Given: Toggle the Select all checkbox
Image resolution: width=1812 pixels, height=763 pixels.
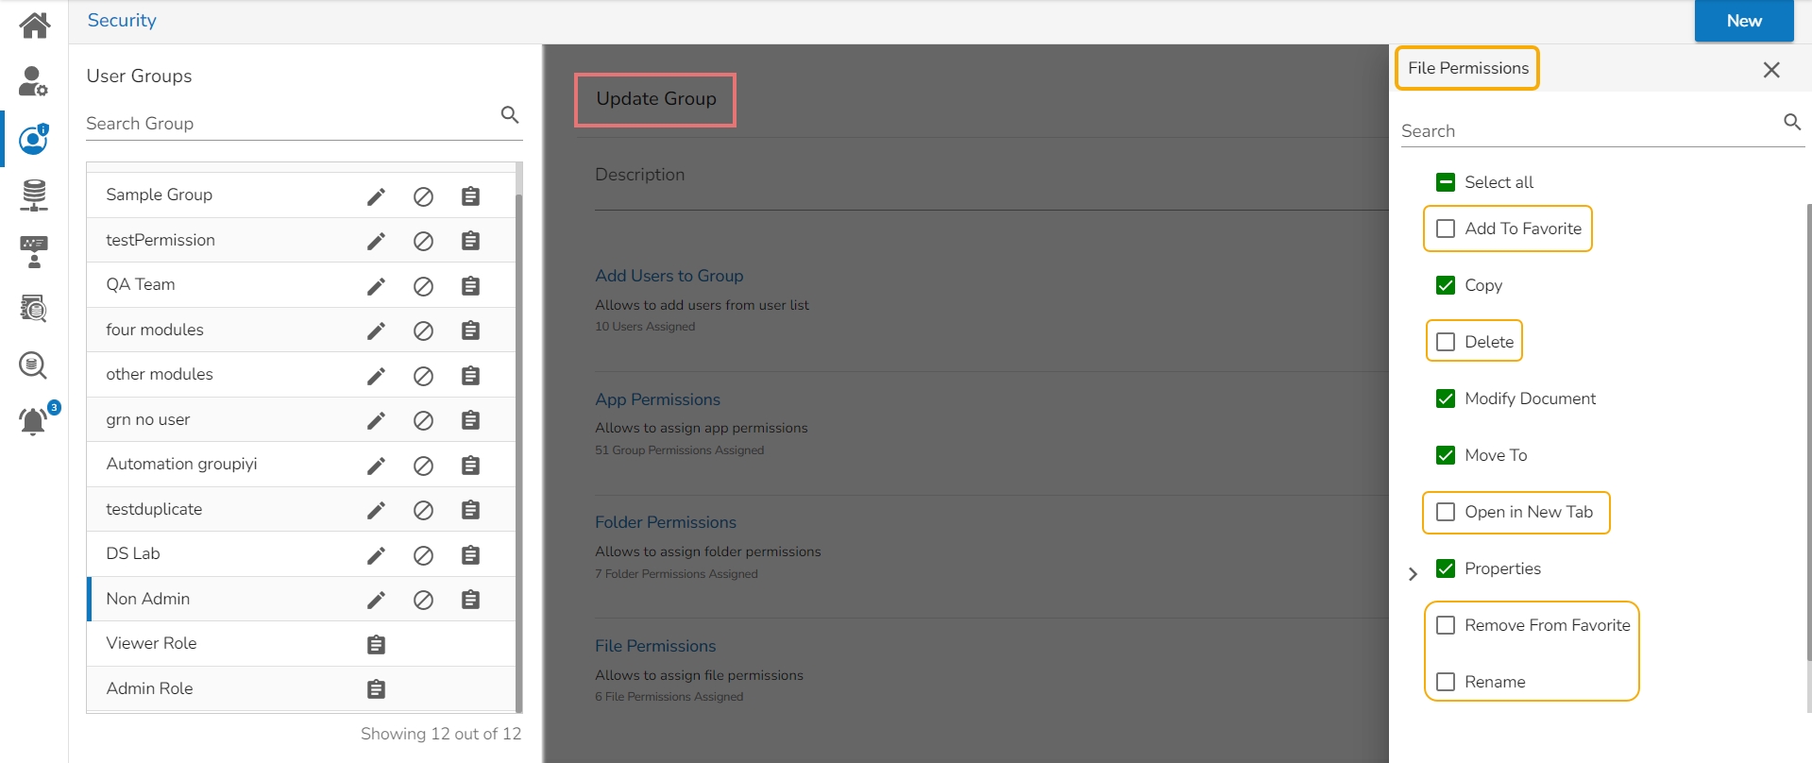Looking at the screenshot, I should tap(1446, 182).
